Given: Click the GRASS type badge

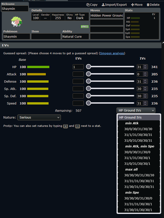Looking at the screenshot, I should (x=85, y=27).
